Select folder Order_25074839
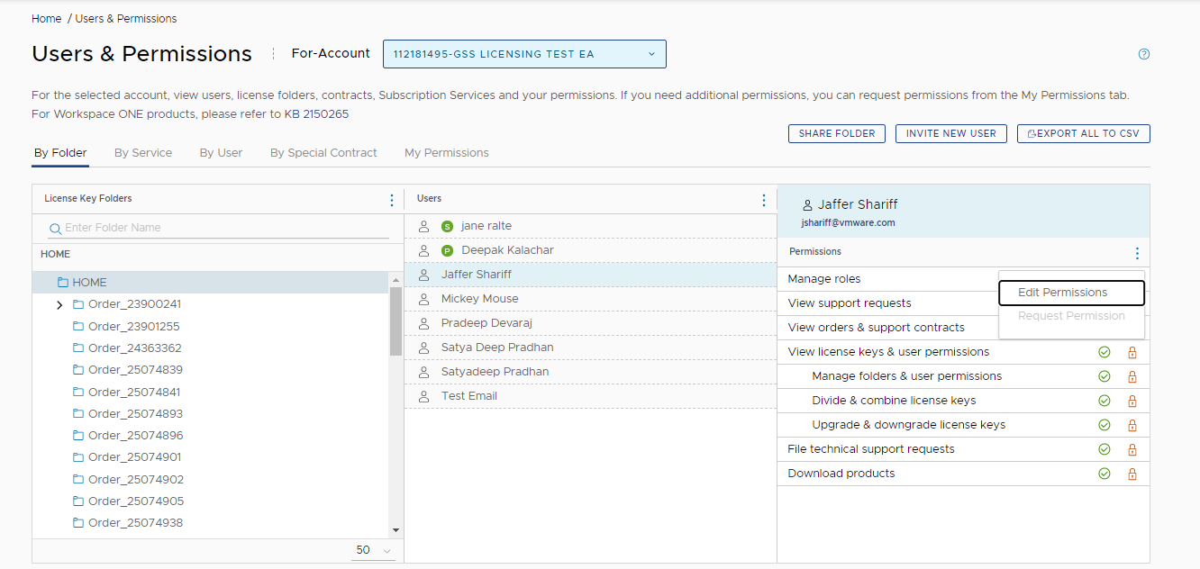This screenshot has width=1200, height=569. click(x=133, y=370)
